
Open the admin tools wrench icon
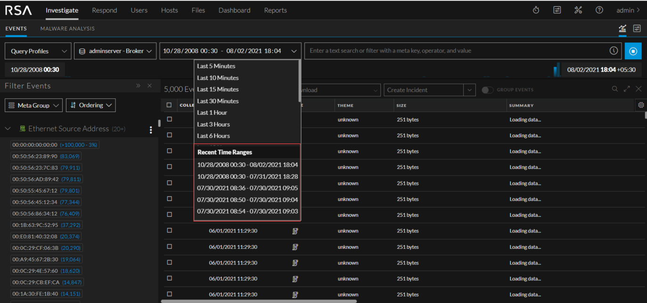[x=578, y=10]
